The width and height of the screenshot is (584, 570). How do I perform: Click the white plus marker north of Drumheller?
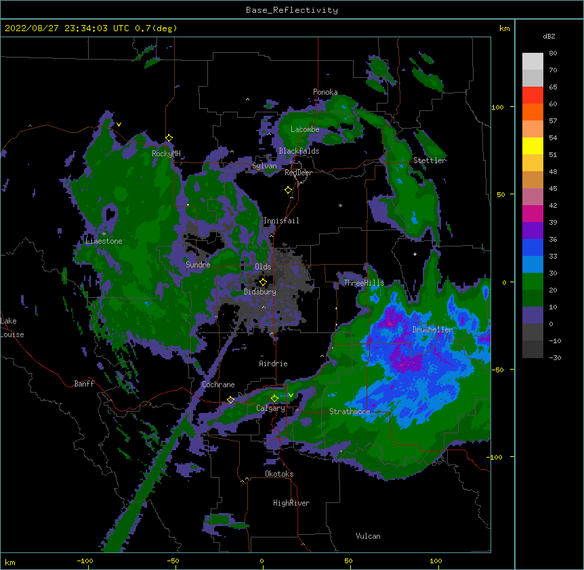[415, 254]
